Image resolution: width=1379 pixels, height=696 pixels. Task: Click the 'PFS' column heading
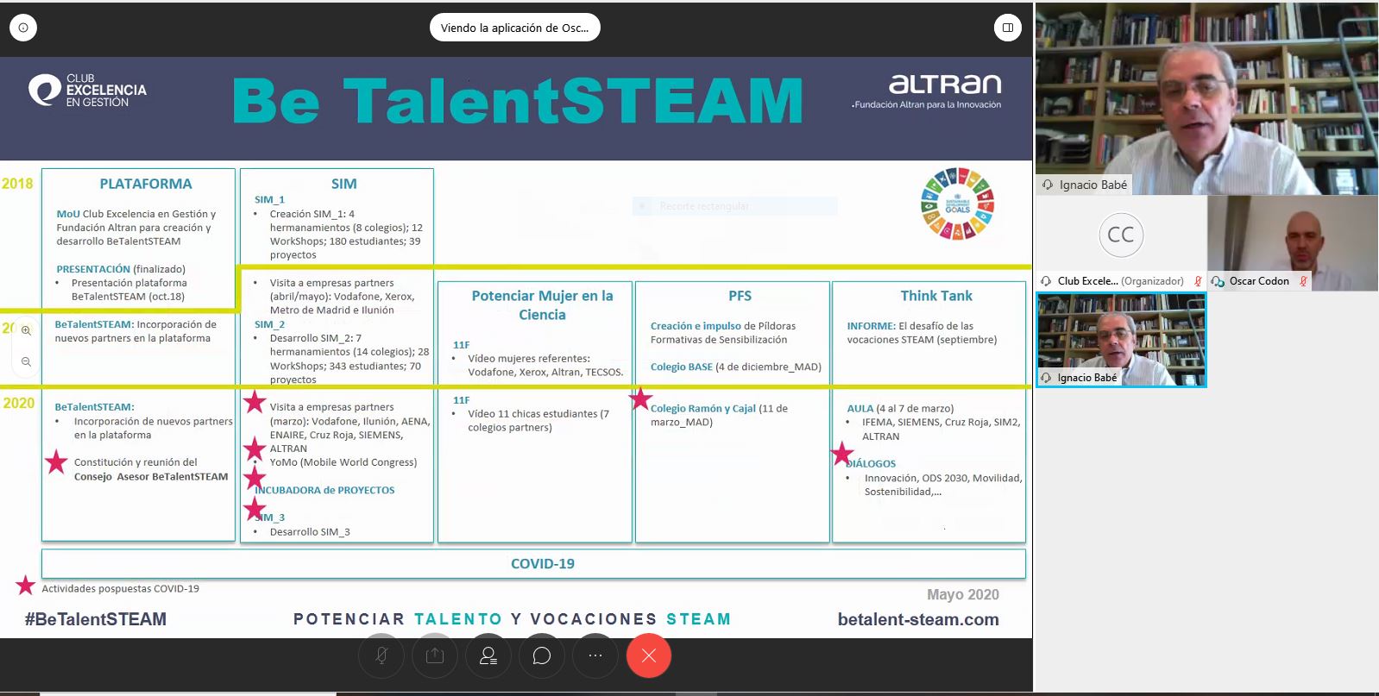click(740, 296)
